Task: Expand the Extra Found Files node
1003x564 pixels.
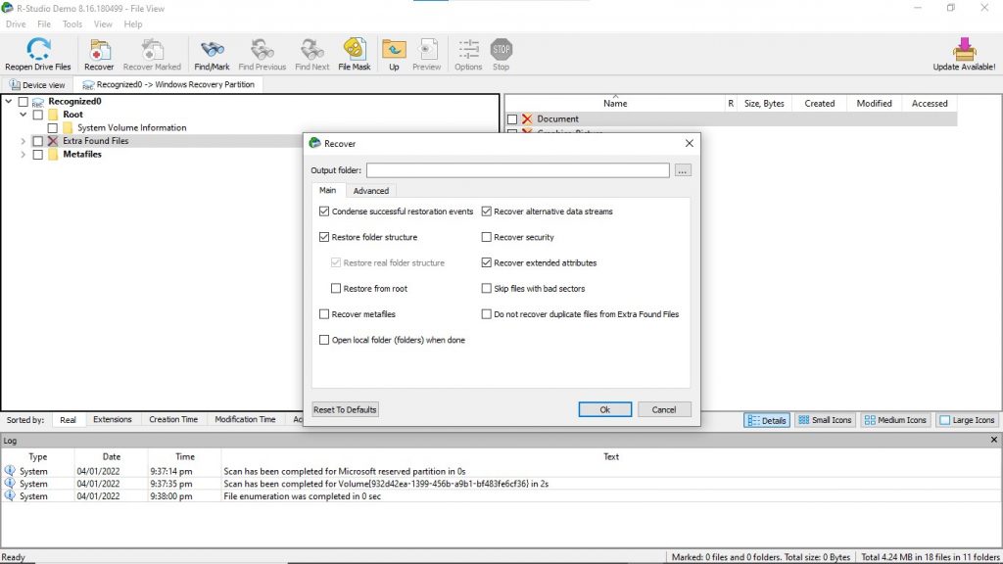Action: (22, 141)
